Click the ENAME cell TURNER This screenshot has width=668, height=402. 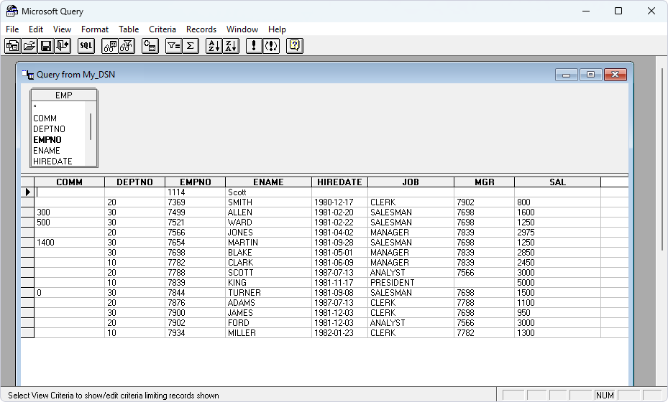268,293
